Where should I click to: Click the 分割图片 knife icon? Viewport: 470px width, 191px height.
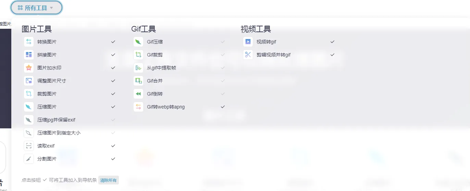[29, 159]
